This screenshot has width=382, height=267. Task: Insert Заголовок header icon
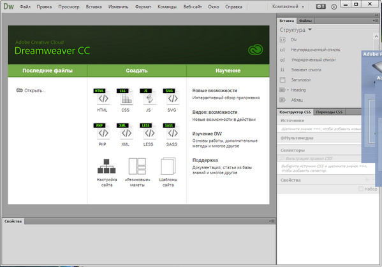point(283,79)
